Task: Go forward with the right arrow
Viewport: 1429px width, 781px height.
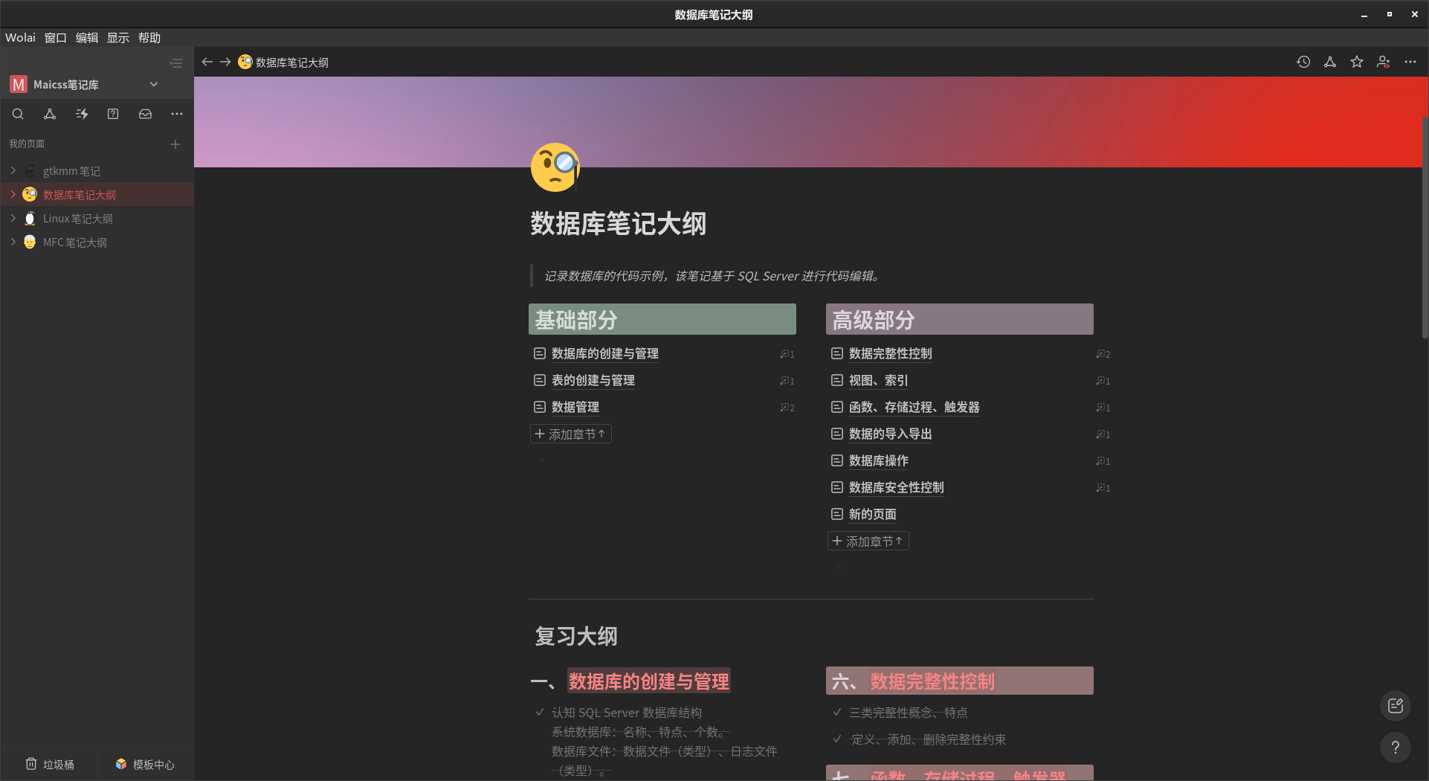Action: coord(225,62)
